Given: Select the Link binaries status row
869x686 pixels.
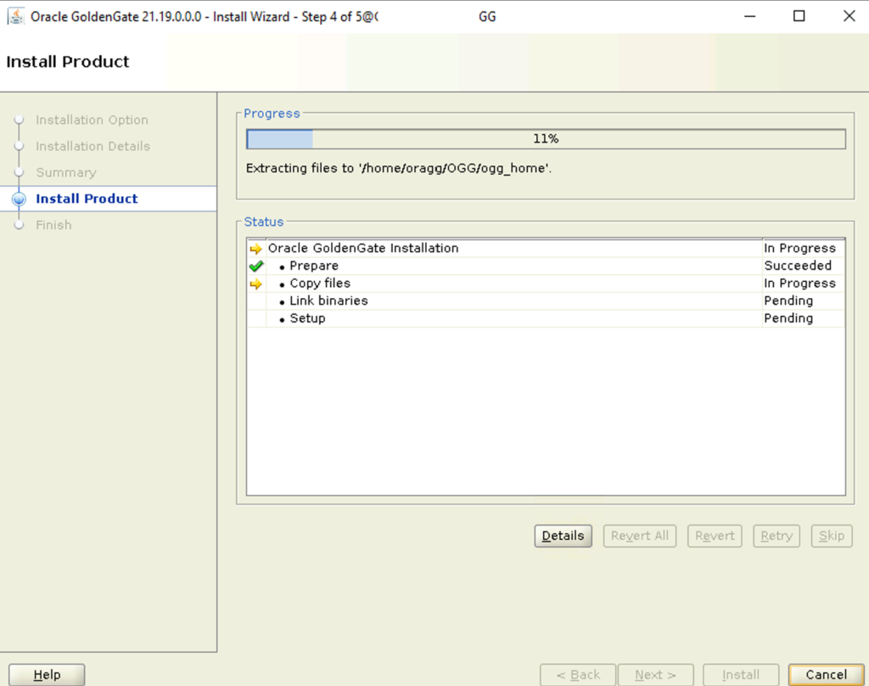Looking at the screenshot, I should (x=546, y=301).
